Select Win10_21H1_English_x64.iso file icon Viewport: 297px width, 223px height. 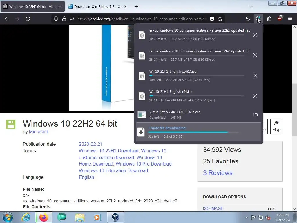pyautogui.click(x=142, y=96)
